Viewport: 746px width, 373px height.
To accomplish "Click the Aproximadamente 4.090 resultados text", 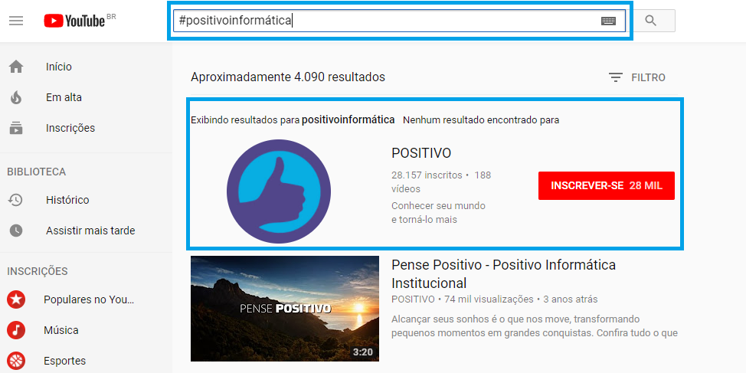I will [288, 77].
